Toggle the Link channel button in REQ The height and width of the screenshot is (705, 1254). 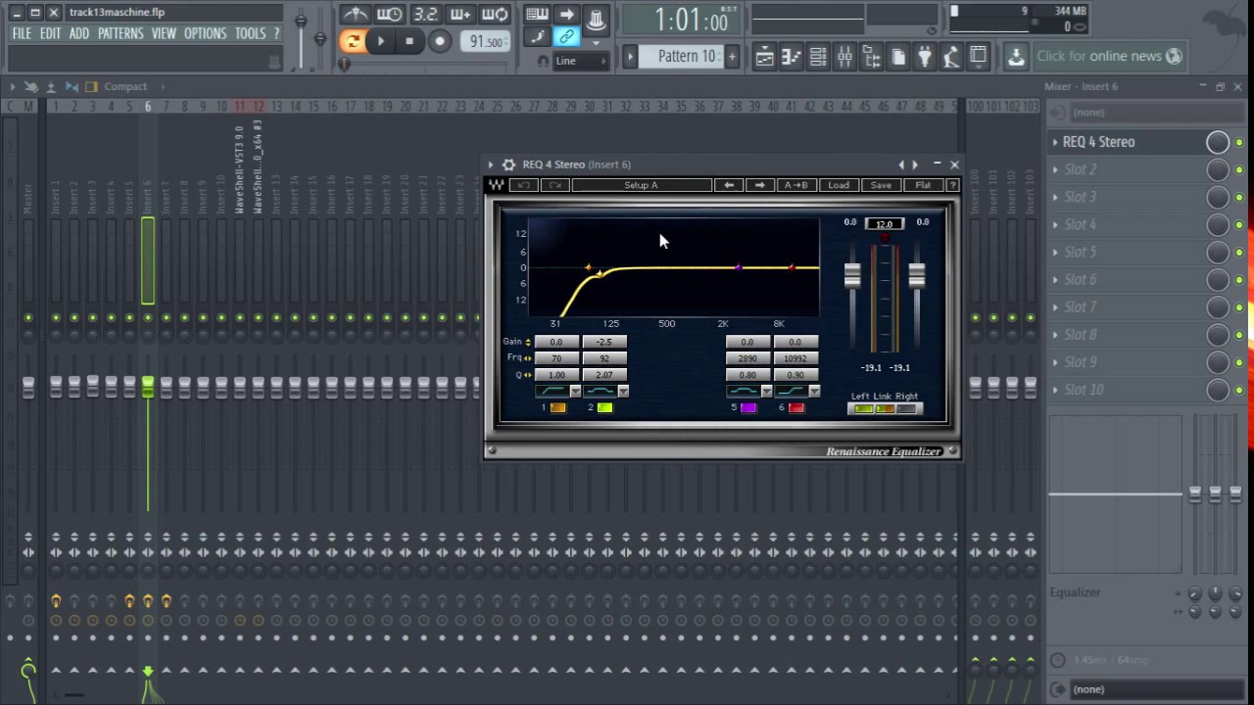pyautogui.click(x=885, y=408)
